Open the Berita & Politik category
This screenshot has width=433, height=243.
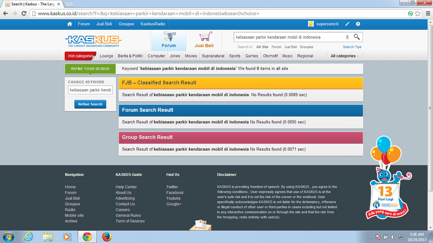pyautogui.click(x=131, y=56)
